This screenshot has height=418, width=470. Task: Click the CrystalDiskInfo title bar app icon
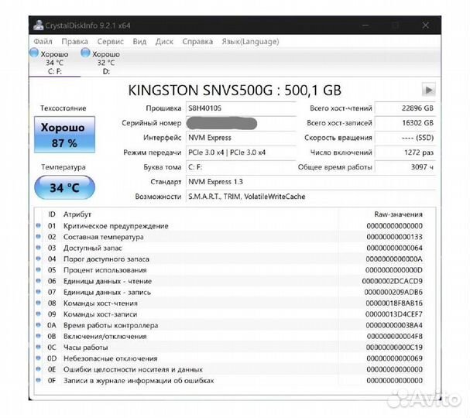click(x=39, y=26)
